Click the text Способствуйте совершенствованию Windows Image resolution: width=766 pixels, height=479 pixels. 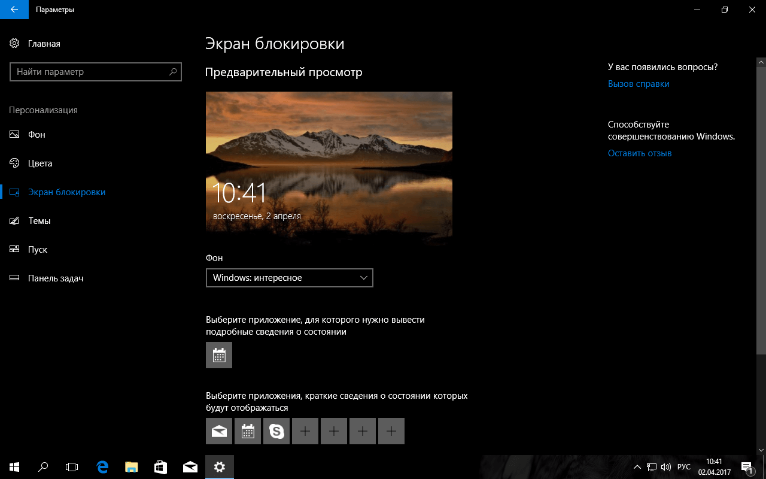click(x=671, y=131)
